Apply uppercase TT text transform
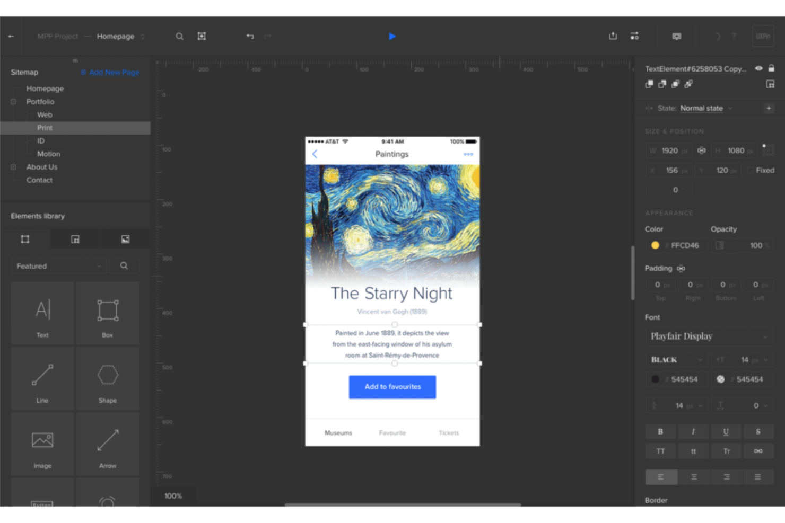785x523 pixels. [x=660, y=451]
